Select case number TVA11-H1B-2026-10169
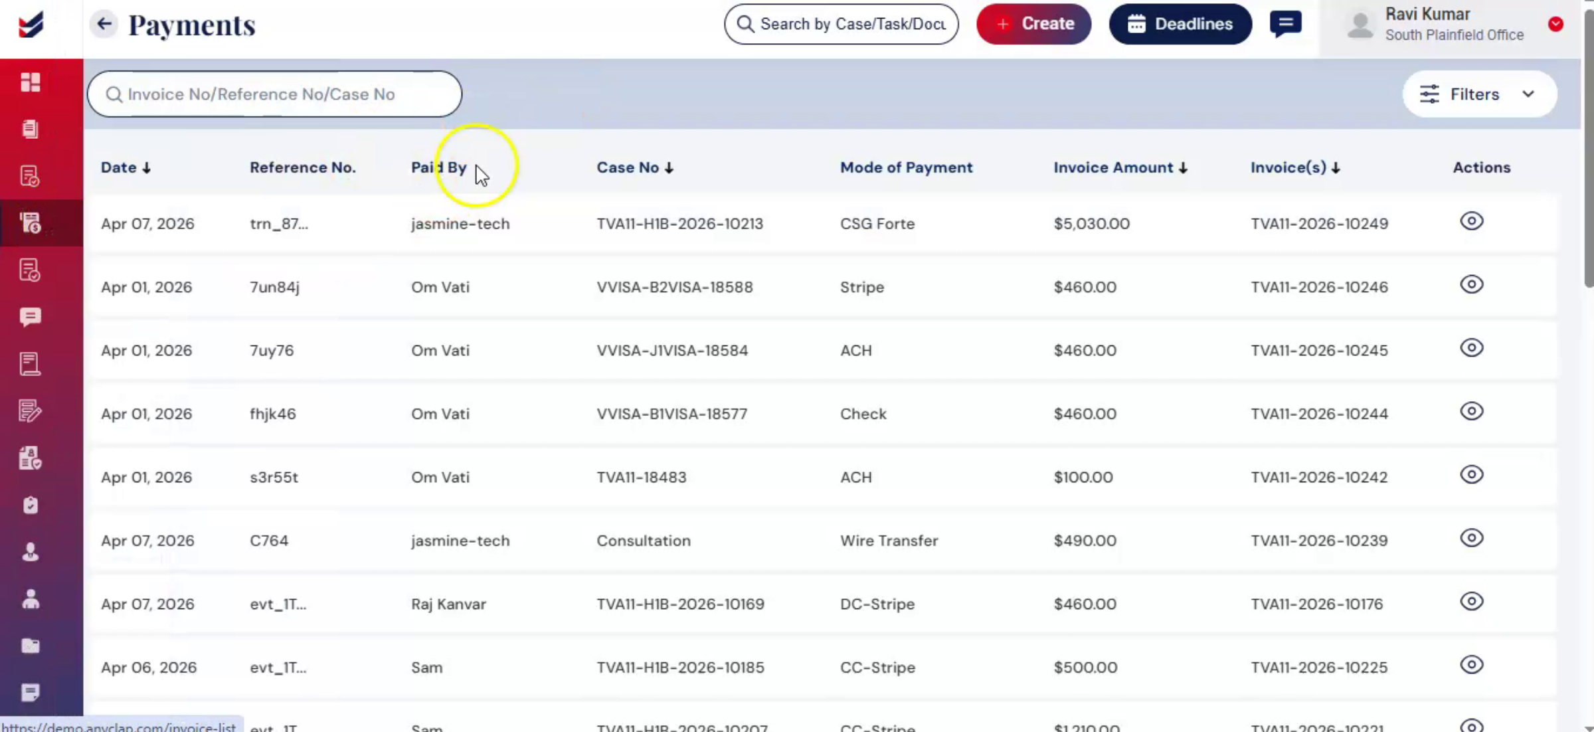This screenshot has width=1594, height=732. 680,604
